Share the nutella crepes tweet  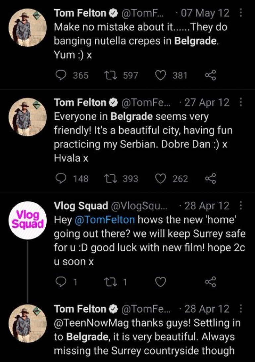(210, 76)
